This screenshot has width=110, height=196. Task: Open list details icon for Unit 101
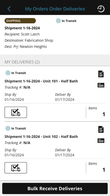tap(101, 85)
